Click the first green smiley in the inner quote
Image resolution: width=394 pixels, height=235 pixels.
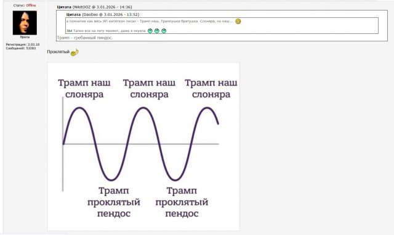pyautogui.click(x=150, y=31)
